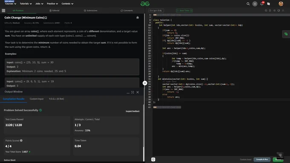Image resolution: width=290 pixels, height=163 pixels.
Task: Click code line 19 in editor
Action: tap(184, 48)
